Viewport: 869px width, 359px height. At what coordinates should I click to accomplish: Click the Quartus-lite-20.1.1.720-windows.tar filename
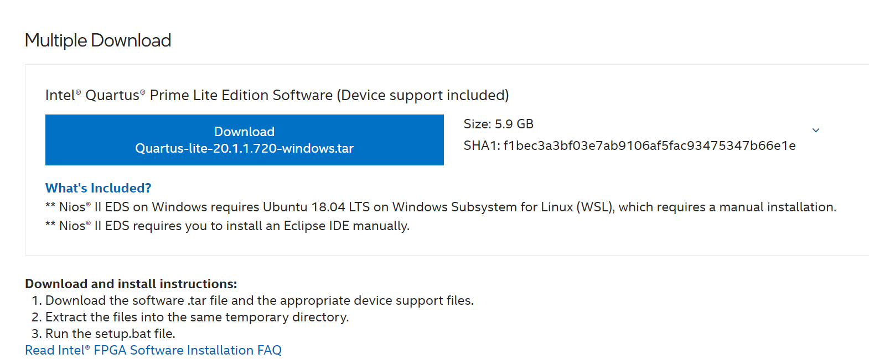244,148
